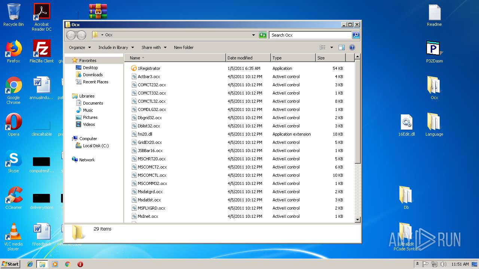Select Pictures library
The width and height of the screenshot is (479, 269).
pos(90,117)
